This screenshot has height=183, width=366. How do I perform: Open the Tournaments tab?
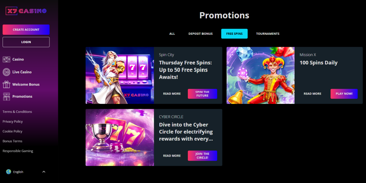[268, 34]
